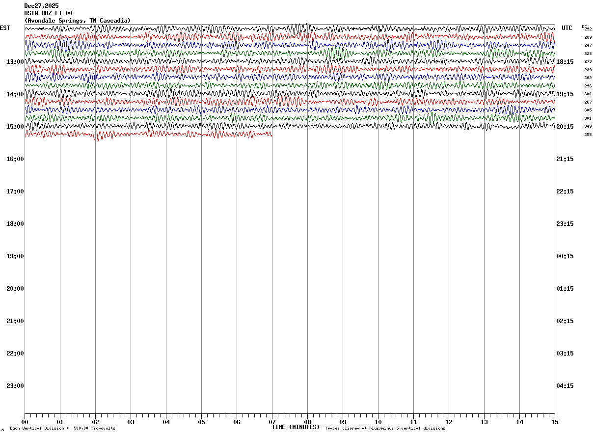Select the 13:00 EST row label

tap(15, 62)
